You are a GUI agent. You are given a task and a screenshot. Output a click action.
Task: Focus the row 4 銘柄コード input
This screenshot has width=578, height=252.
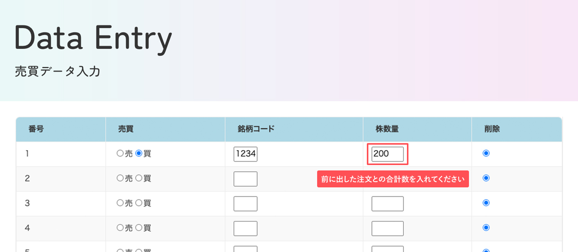pos(245,229)
